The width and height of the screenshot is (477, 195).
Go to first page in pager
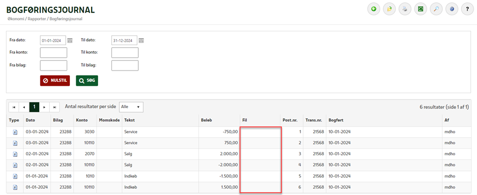click(14, 107)
